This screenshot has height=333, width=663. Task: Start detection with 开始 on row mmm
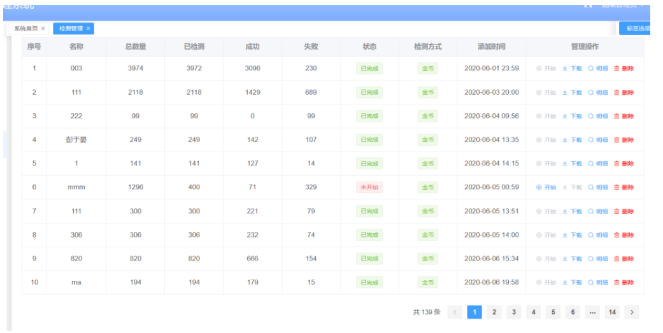click(x=546, y=187)
